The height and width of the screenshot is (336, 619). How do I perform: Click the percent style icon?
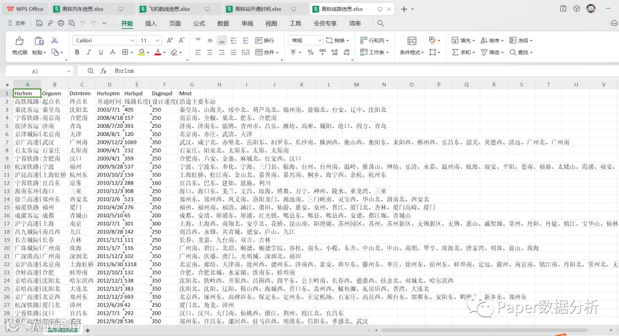click(311, 52)
